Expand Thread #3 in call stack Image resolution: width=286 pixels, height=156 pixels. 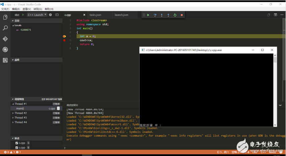(13, 118)
